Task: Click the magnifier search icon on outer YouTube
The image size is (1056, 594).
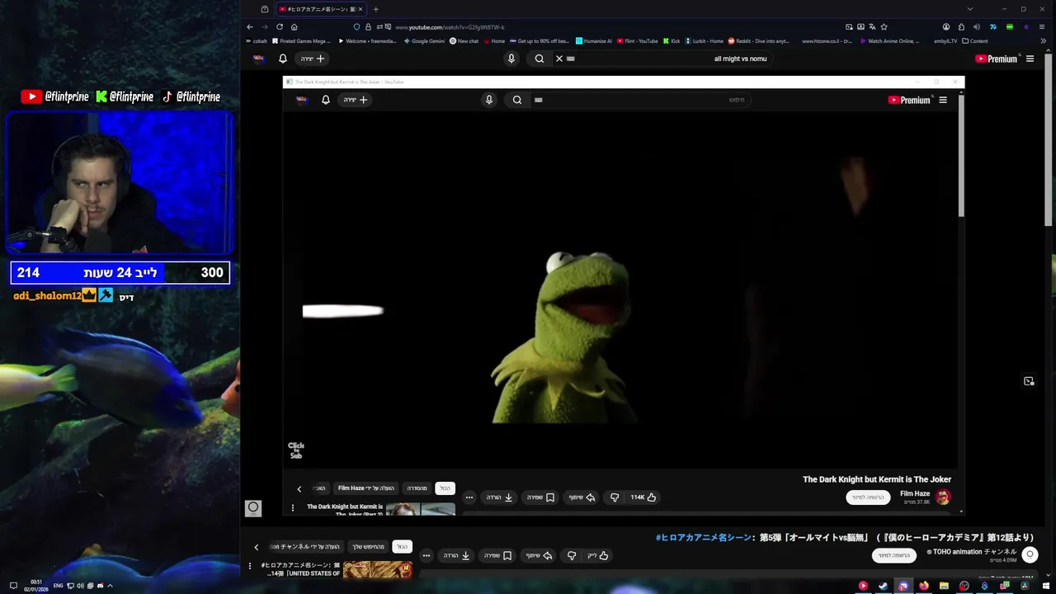Action: [539, 59]
